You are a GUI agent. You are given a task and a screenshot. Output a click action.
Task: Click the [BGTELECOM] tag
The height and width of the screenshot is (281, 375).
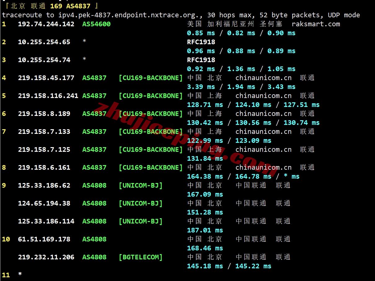(141, 257)
